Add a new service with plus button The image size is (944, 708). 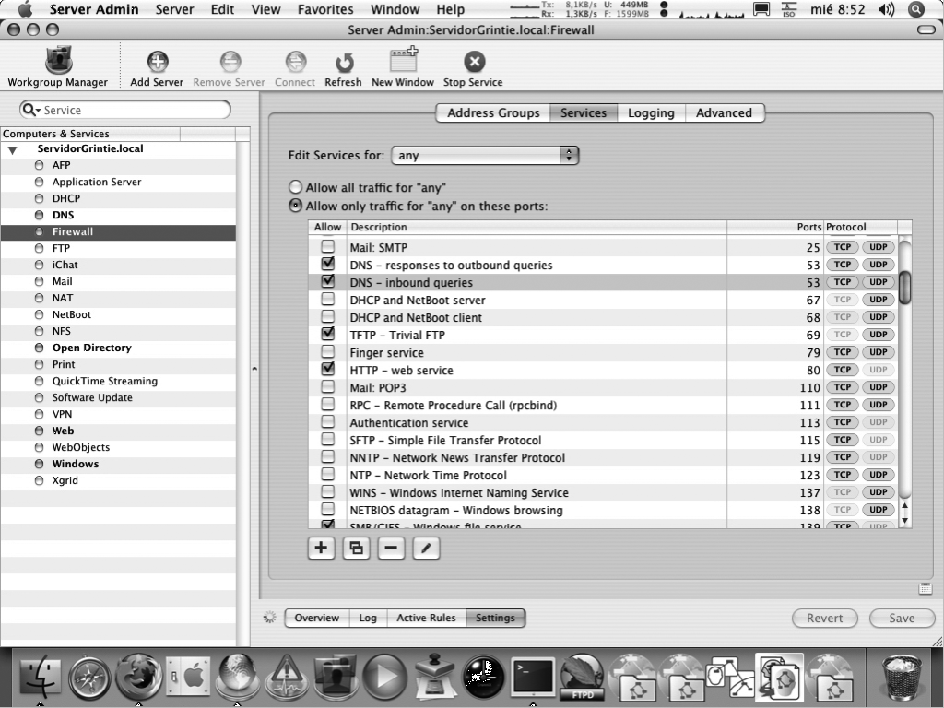point(321,549)
